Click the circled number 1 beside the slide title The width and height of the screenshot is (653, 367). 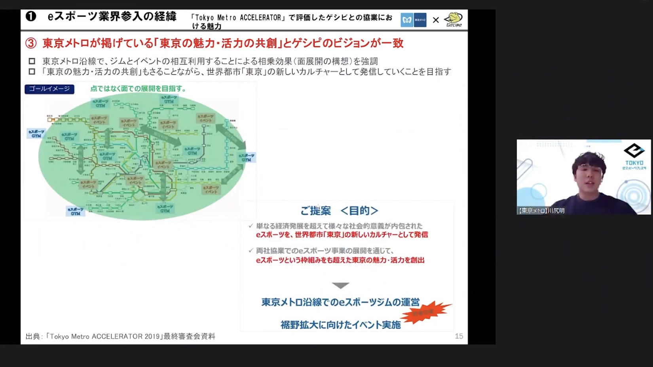pos(31,16)
